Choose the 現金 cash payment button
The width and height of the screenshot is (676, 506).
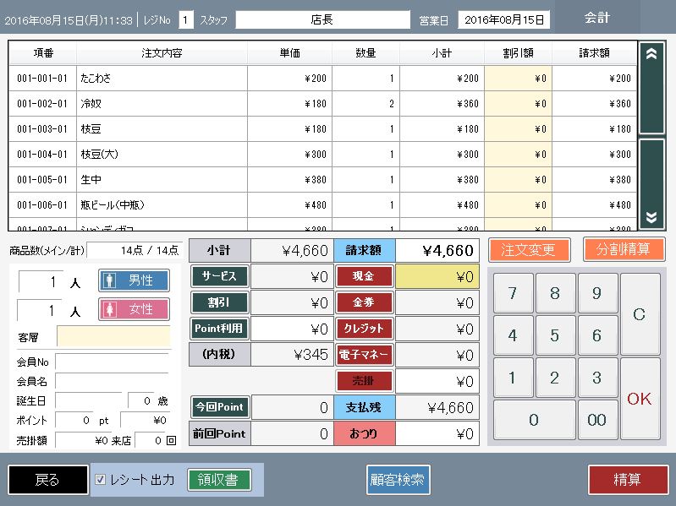[365, 276]
